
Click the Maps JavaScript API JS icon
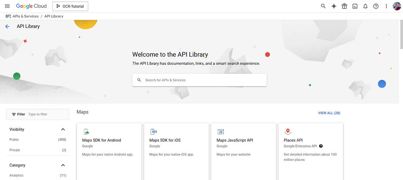(220, 132)
